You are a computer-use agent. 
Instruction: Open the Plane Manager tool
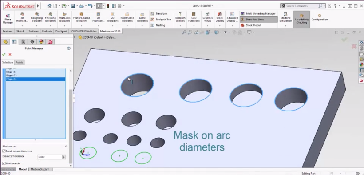tap(8, 19)
